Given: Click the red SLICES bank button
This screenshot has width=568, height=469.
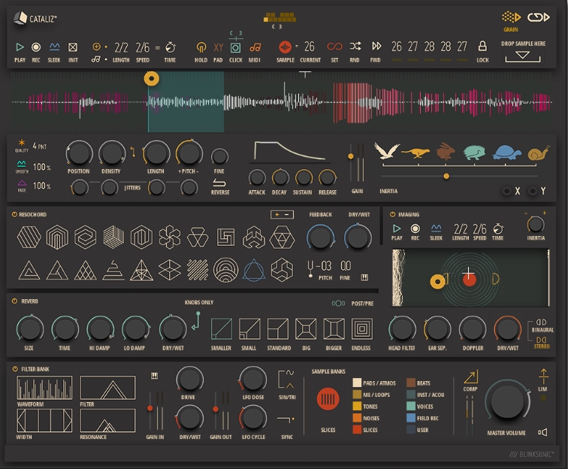Looking at the screenshot, I should (328, 399).
